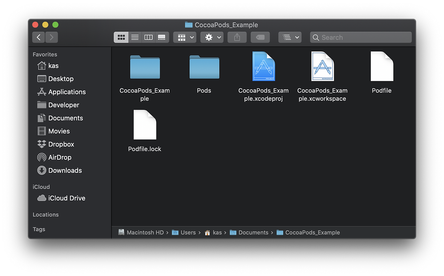Image resolution: width=444 pixels, height=276 pixels.
Task: Click the iCloud sidebar heading
Action: [41, 187]
